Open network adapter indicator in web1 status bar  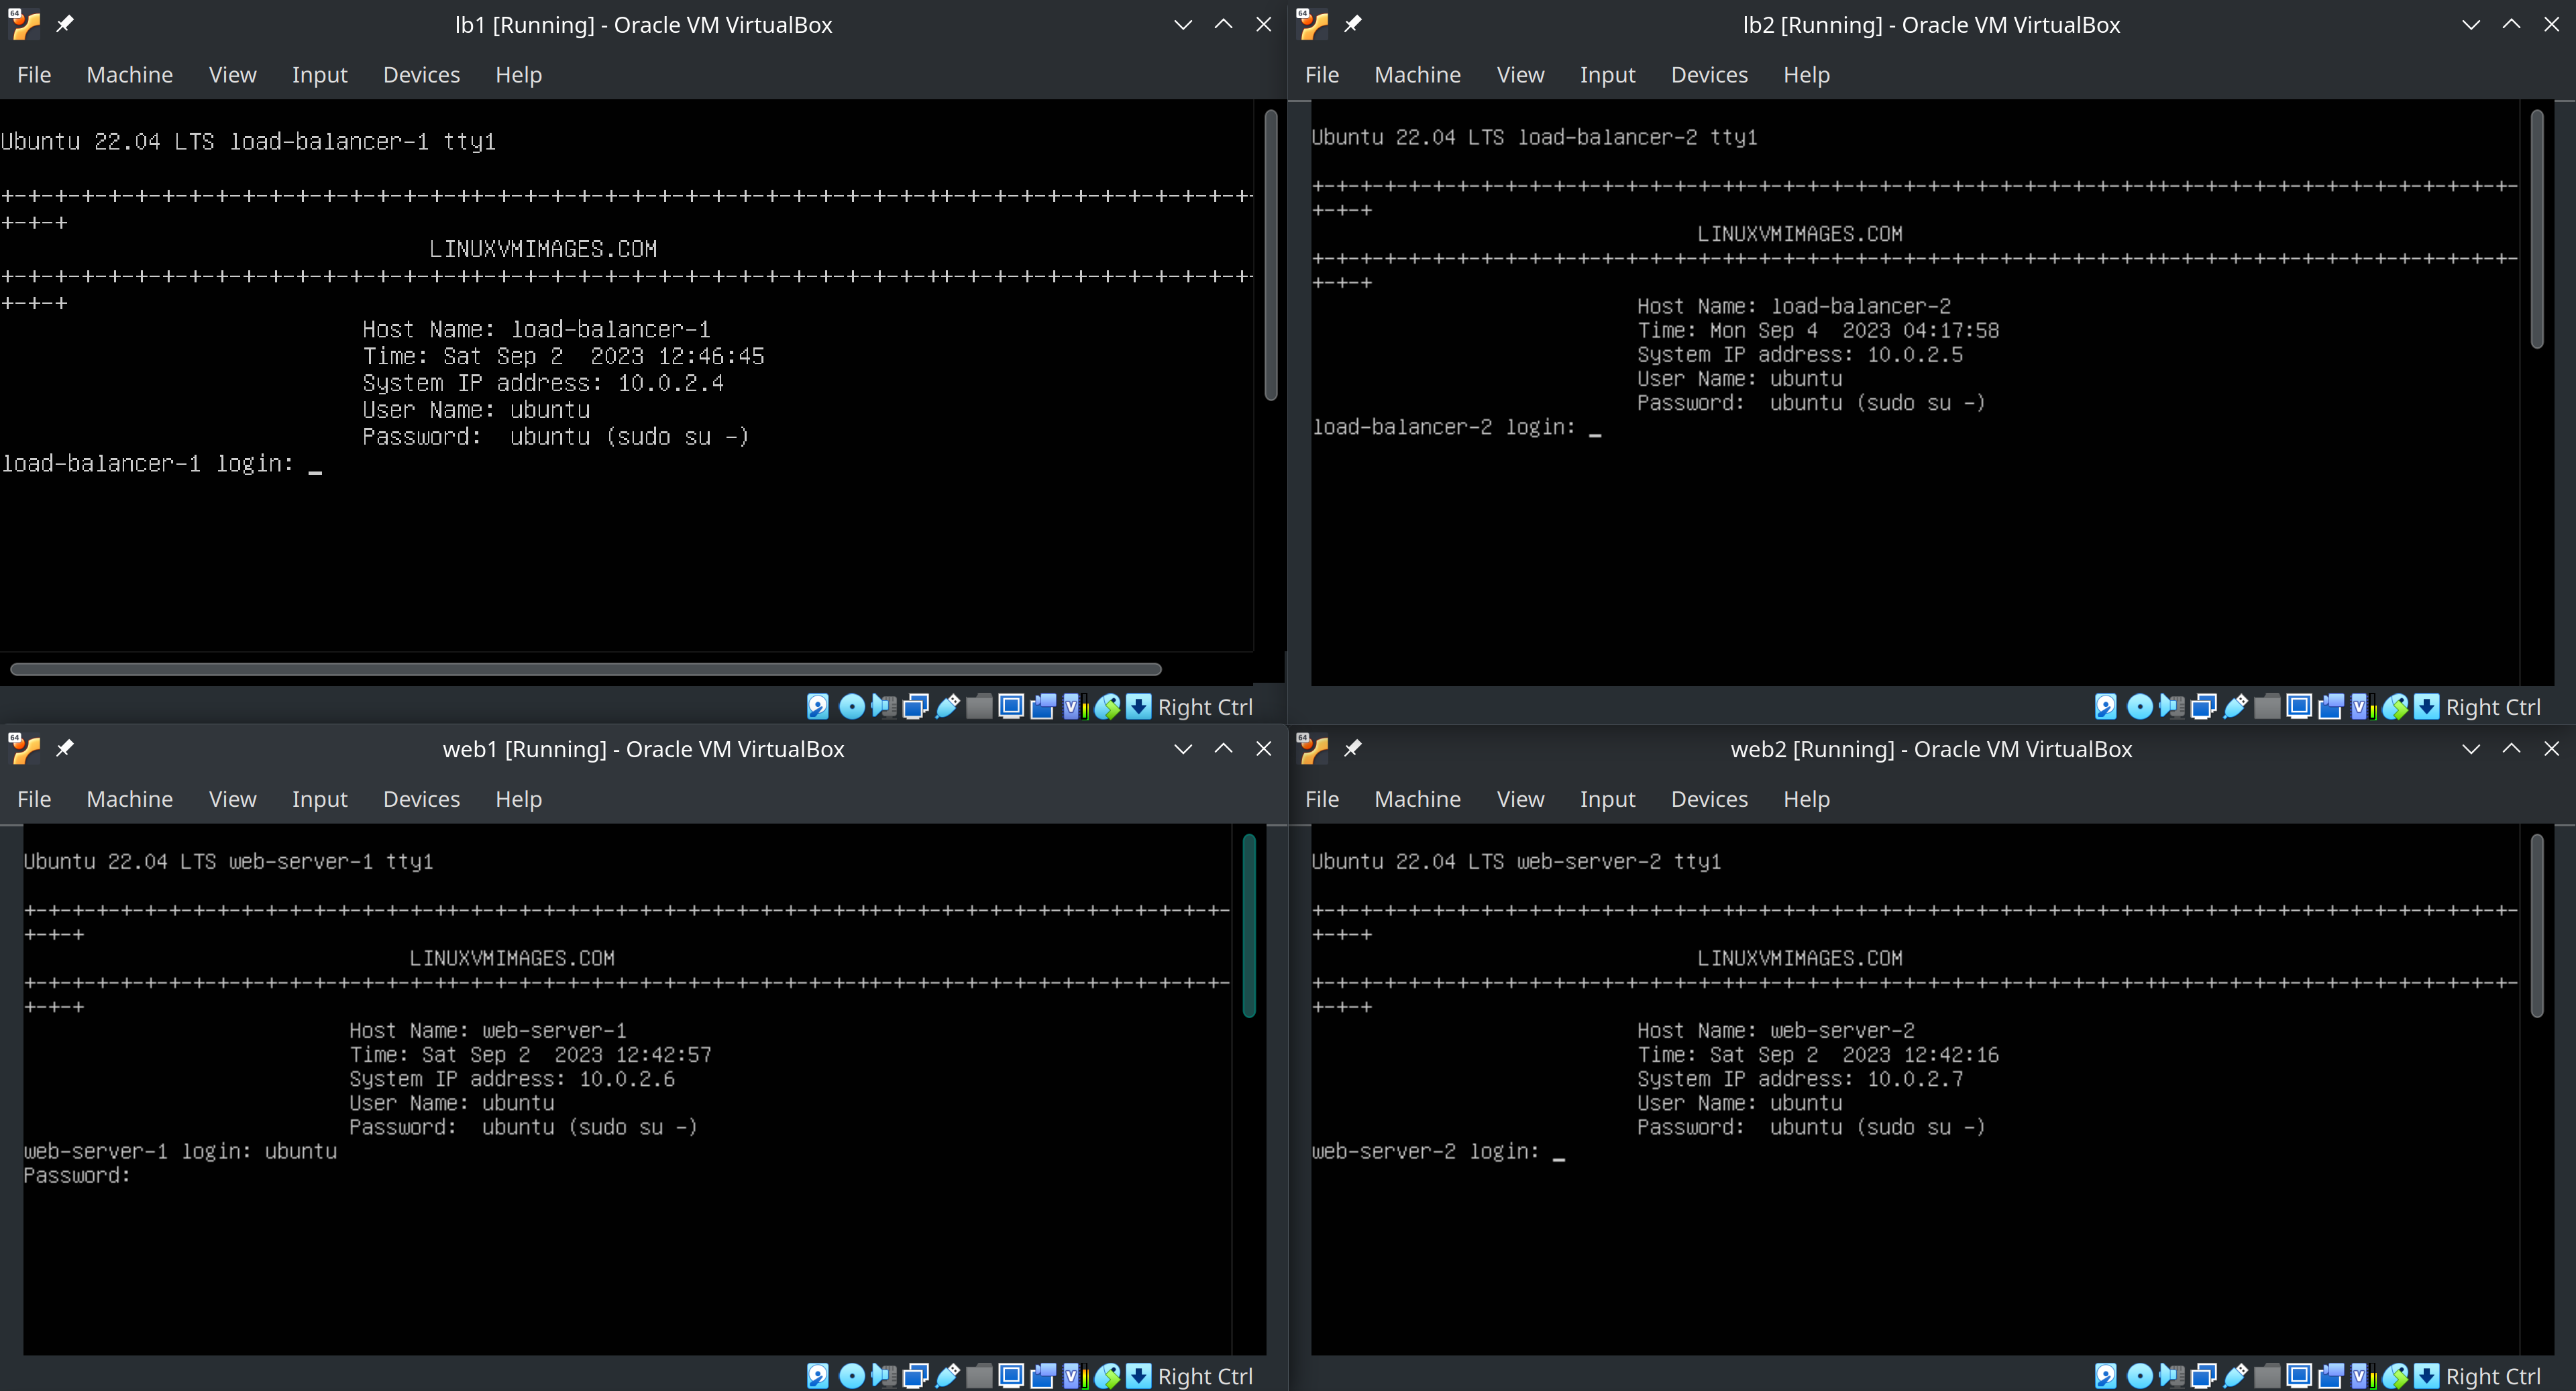915,1376
